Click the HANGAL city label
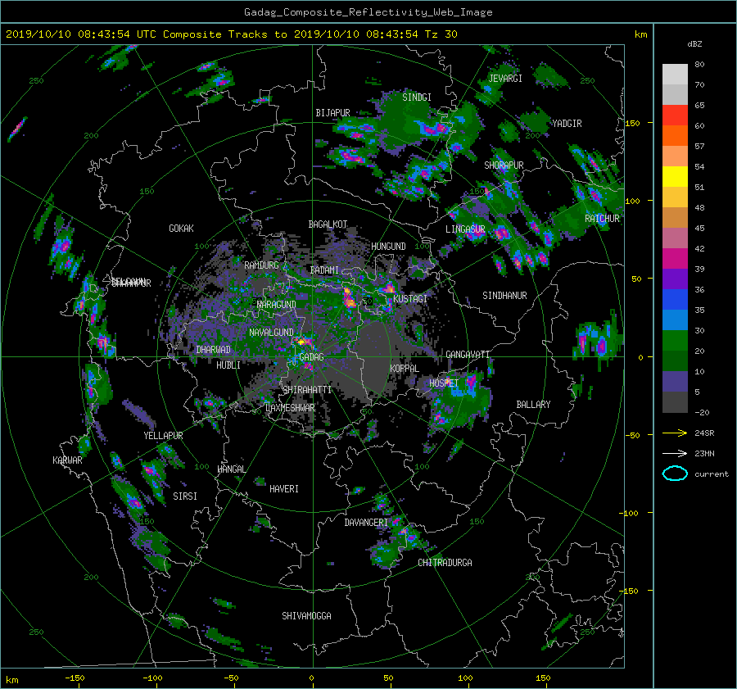Viewport: 737px width, 689px height. point(231,469)
